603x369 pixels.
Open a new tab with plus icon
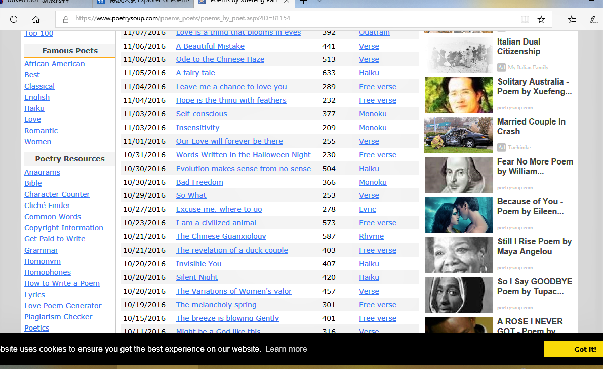pyautogui.click(x=304, y=2)
